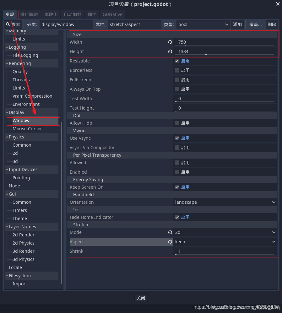Select the Node tree item
Viewport: 282px width, 313px height.
14,186
